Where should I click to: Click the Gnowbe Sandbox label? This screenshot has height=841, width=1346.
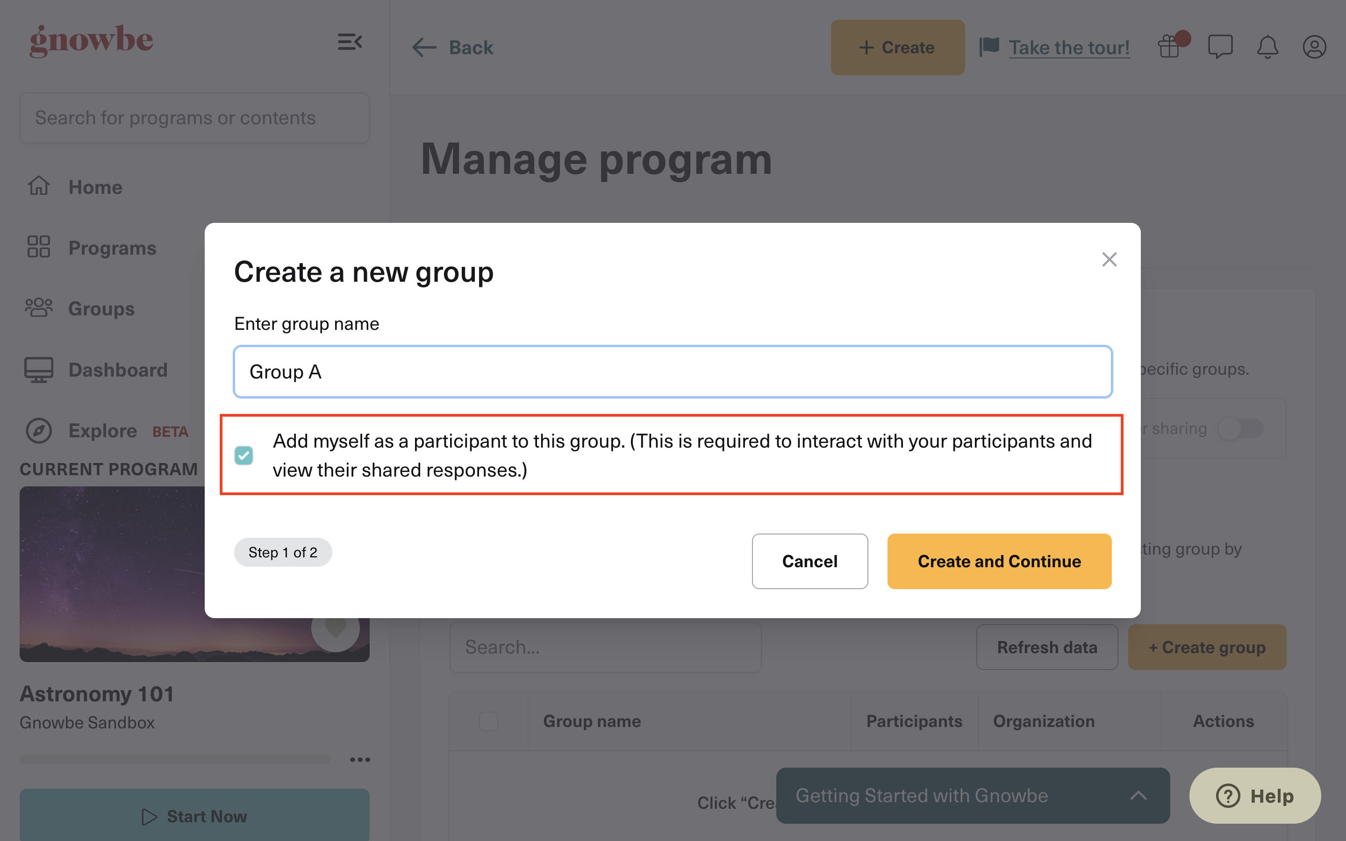(x=87, y=722)
